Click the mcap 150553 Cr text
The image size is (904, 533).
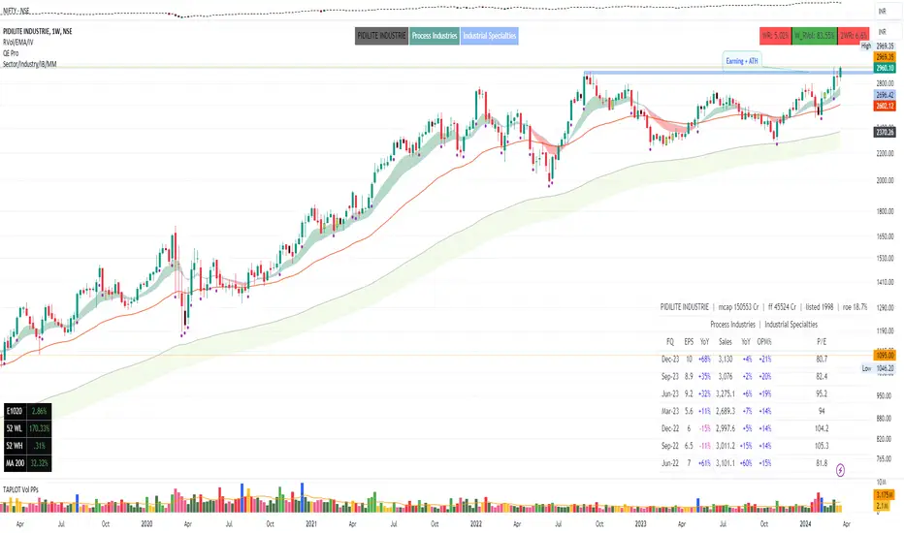[x=738, y=307]
